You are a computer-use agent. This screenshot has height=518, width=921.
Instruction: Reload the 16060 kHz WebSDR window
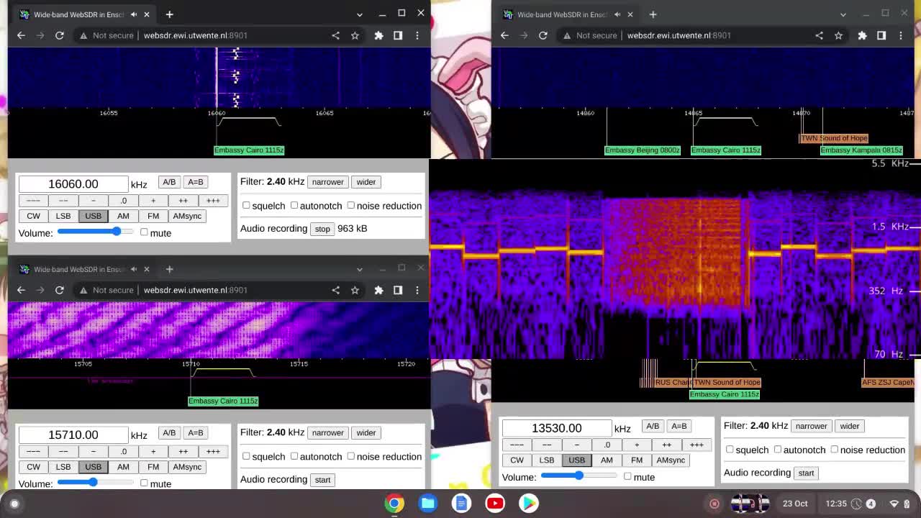(60, 35)
